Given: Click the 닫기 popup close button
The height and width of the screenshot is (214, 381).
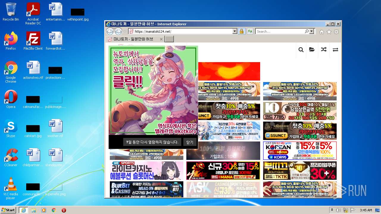Looking at the screenshot, I should click(x=190, y=142).
